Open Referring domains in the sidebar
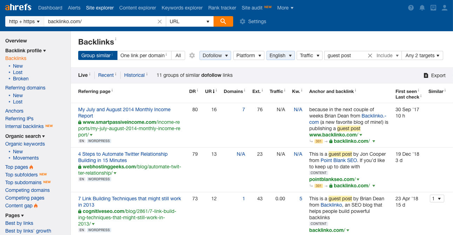 pyautogui.click(x=25, y=88)
